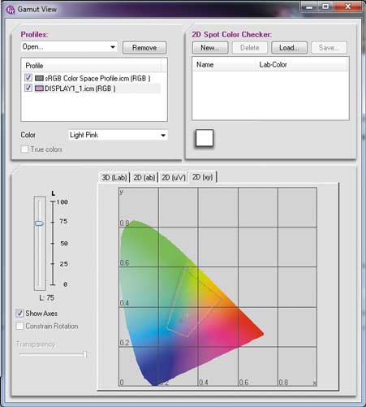Click the Lab-Color column header
The width and height of the screenshot is (366, 407).
302,65
